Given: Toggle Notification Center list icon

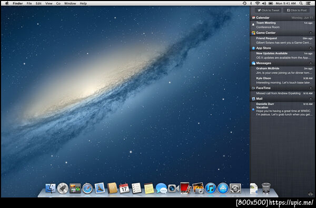Looking at the screenshot, I should (x=308, y=3).
